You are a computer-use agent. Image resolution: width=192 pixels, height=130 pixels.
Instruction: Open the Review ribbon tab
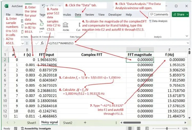(x=90, y=15)
